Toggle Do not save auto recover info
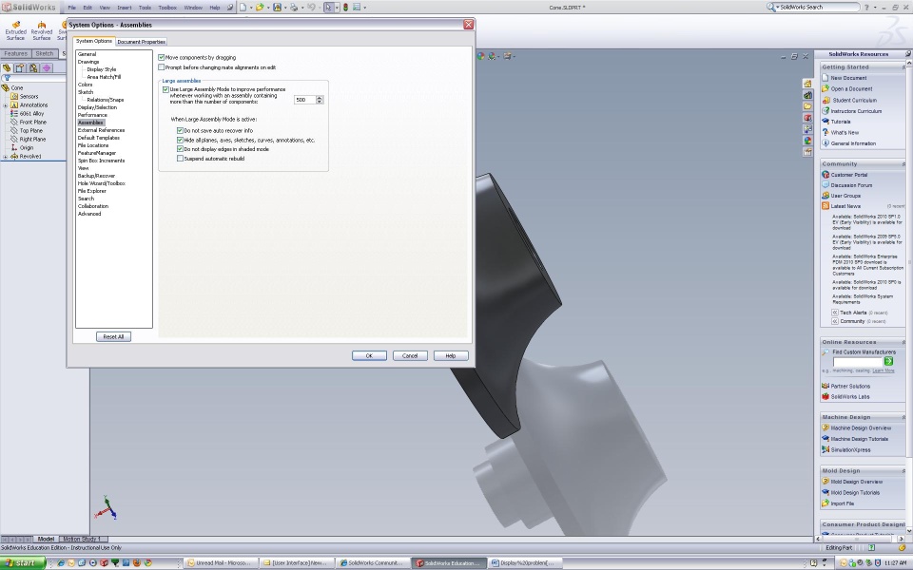The width and height of the screenshot is (913, 570). pos(180,131)
